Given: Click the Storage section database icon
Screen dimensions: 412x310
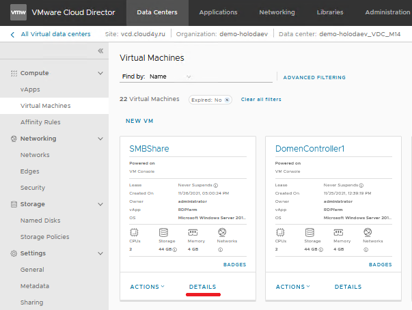Looking at the screenshot, I should pos(14,204).
